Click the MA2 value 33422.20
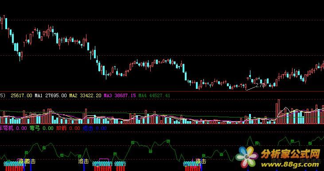Viewport: 324px width, 171px height. [91, 95]
